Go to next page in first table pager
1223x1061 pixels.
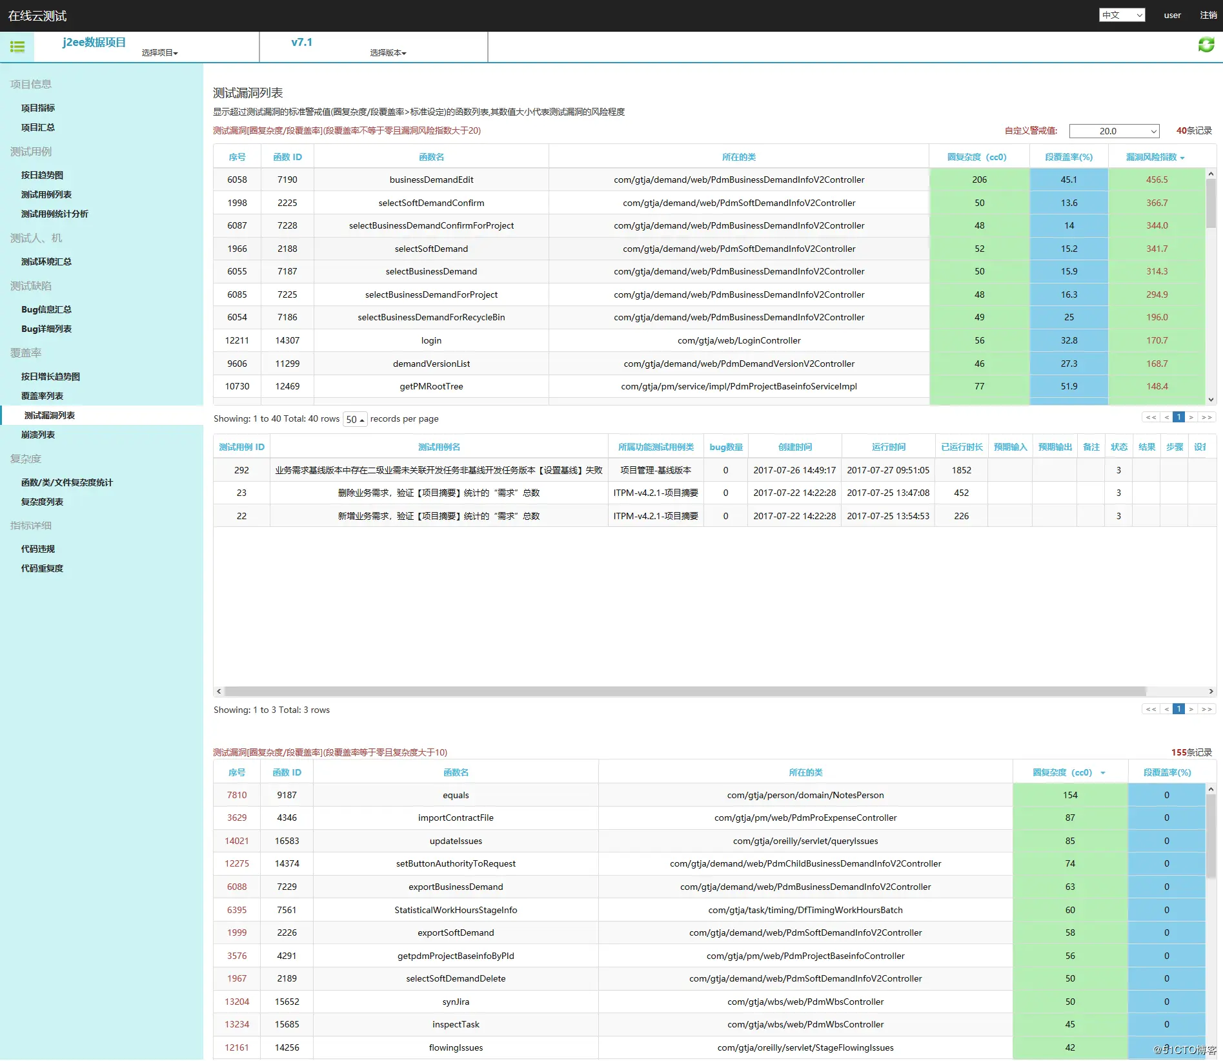coord(1191,417)
